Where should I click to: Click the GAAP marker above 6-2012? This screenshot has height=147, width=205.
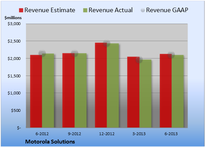click(42, 53)
